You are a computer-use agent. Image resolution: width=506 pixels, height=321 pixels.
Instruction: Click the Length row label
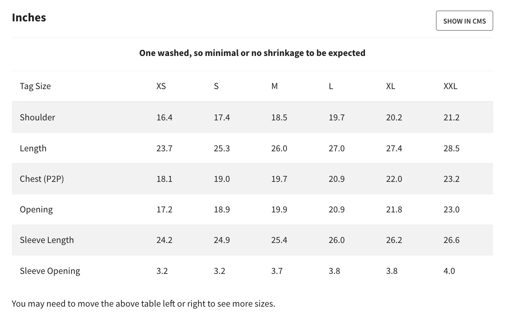pyautogui.click(x=33, y=148)
